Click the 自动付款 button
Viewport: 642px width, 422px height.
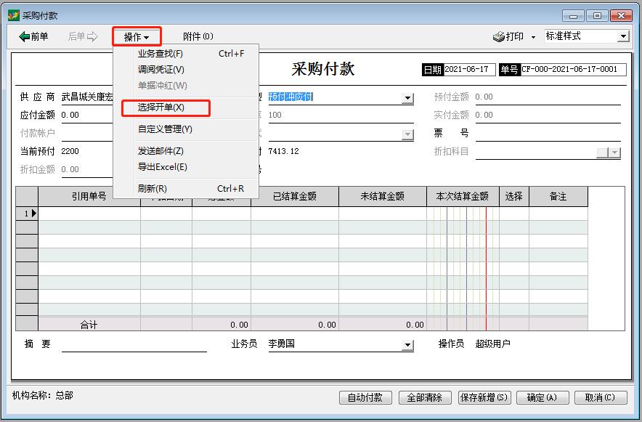click(x=365, y=397)
